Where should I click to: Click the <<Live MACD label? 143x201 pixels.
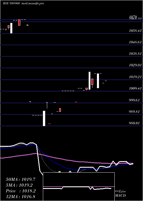120,193
